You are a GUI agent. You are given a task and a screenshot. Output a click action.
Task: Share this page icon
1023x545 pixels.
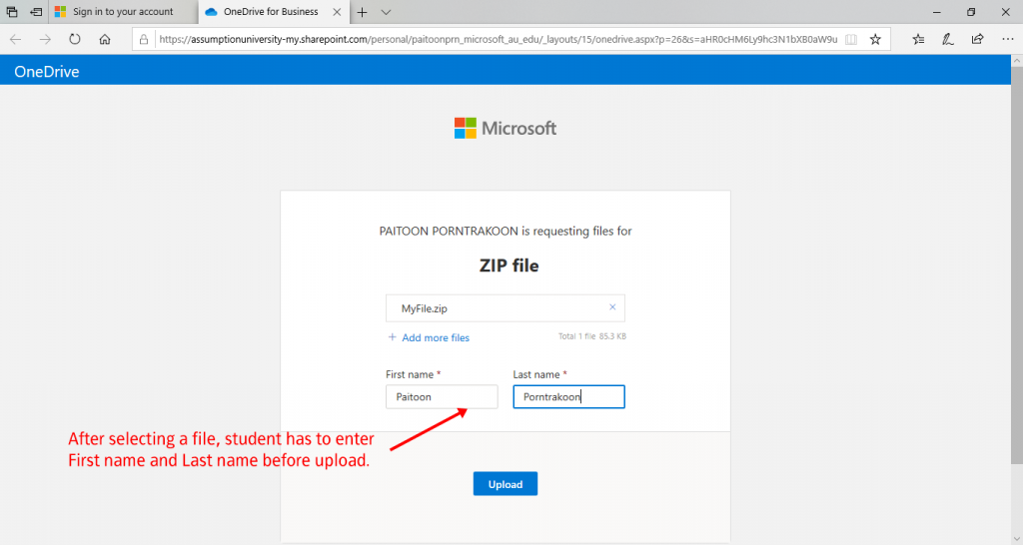point(977,39)
